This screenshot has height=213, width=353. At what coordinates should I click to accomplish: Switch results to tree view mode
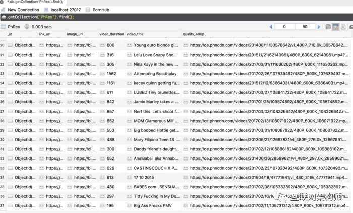(x=328, y=27)
